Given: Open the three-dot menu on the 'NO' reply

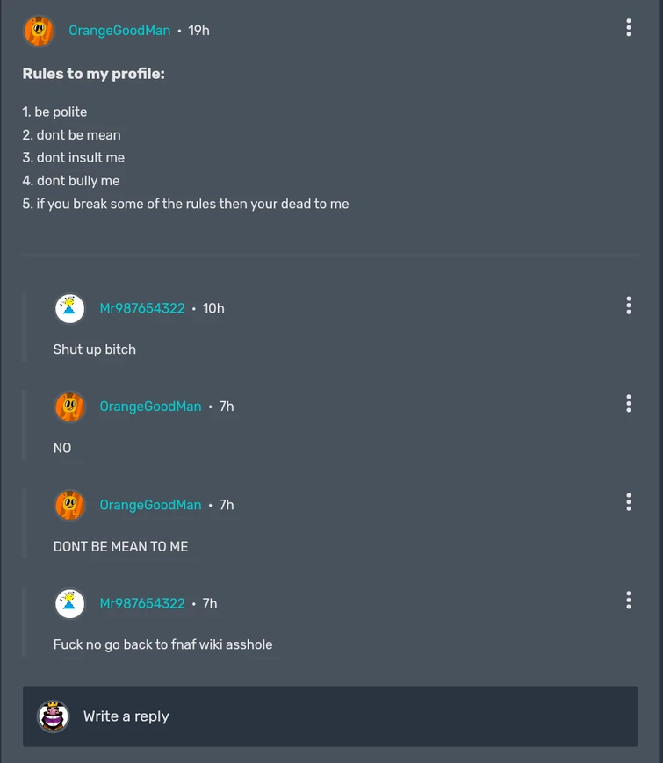Looking at the screenshot, I should coord(629,404).
